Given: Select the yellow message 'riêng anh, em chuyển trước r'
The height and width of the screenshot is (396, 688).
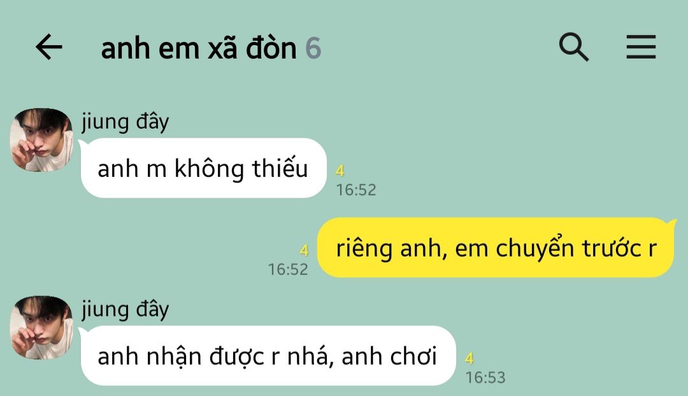Looking at the screenshot, I should tap(496, 248).
